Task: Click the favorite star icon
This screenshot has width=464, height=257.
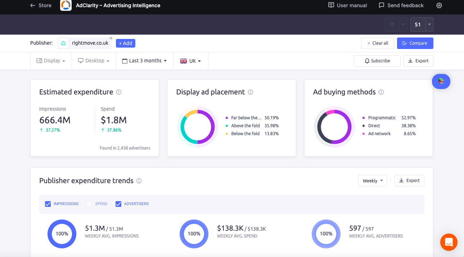Action: click(x=392, y=25)
